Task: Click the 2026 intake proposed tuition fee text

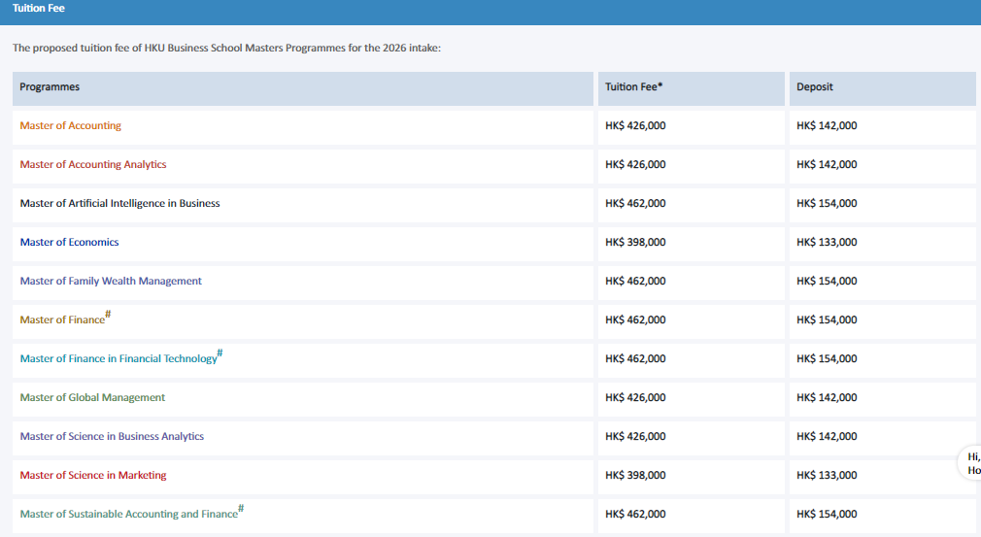Action: coord(226,48)
